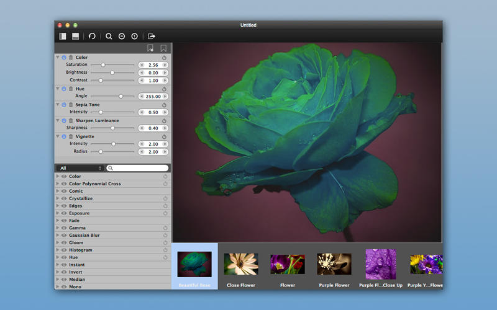Toggle the bottom thumbnail strip icon
The height and width of the screenshot is (310, 497).
click(x=75, y=37)
